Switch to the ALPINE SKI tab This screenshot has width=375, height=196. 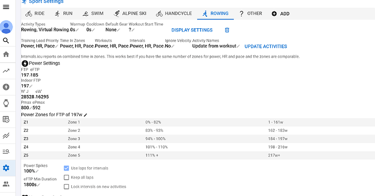130,14
